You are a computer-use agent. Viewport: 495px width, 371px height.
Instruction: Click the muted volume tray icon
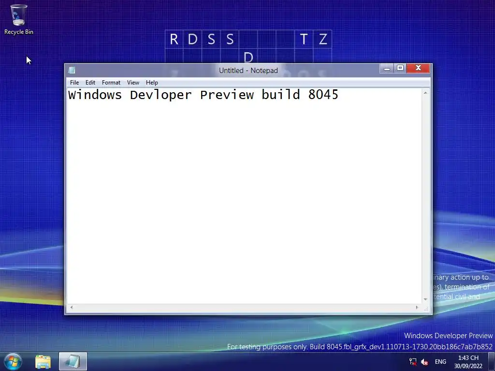(424, 362)
